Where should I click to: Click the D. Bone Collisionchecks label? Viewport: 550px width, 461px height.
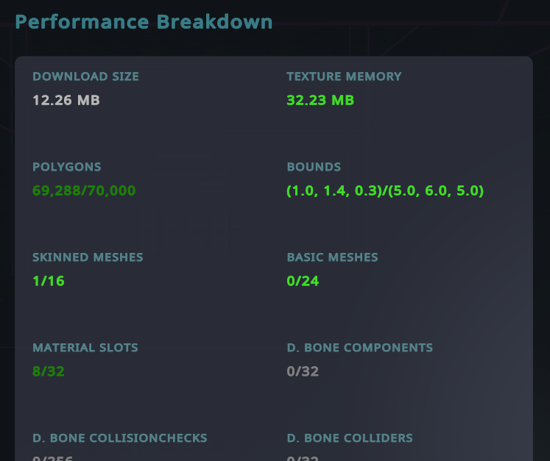point(120,438)
